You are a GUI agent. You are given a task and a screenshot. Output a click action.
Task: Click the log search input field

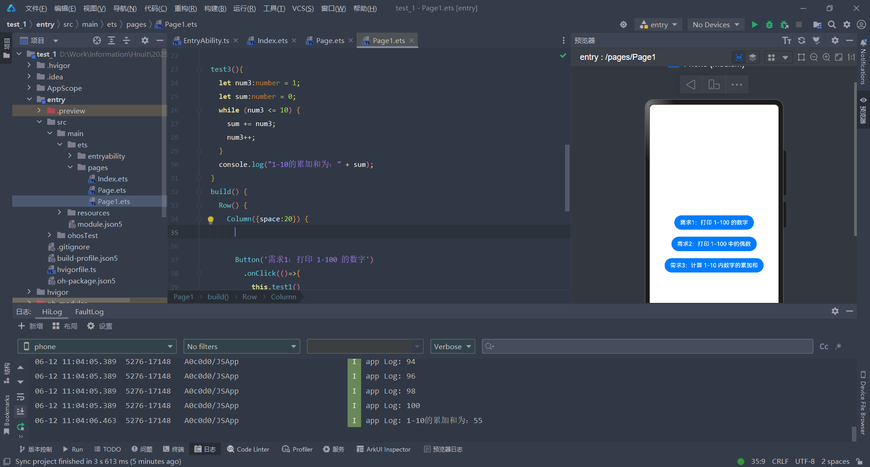tap(648, 346)
